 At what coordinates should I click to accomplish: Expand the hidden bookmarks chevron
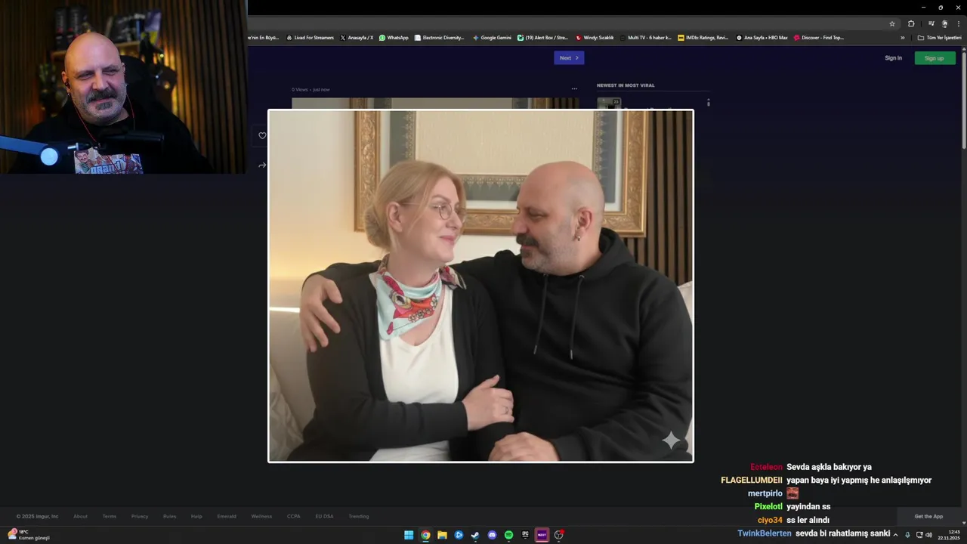point(902,38)
